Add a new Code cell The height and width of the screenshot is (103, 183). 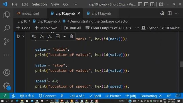(x=23, y=28)
